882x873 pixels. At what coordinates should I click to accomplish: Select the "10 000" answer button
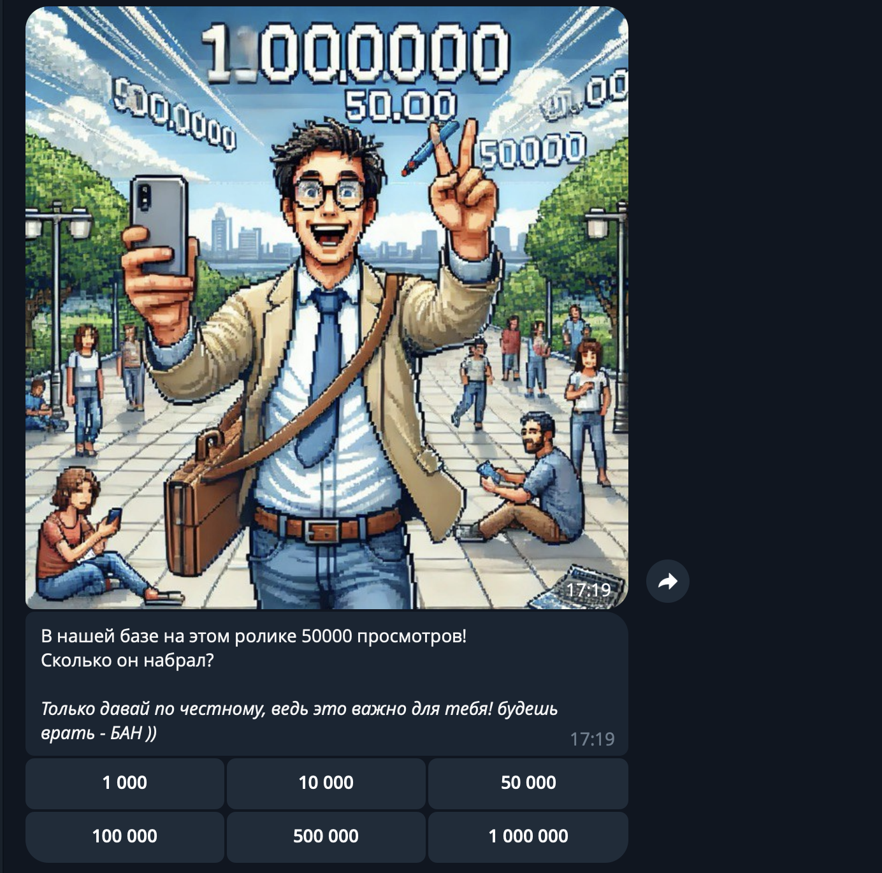[326, 783]
